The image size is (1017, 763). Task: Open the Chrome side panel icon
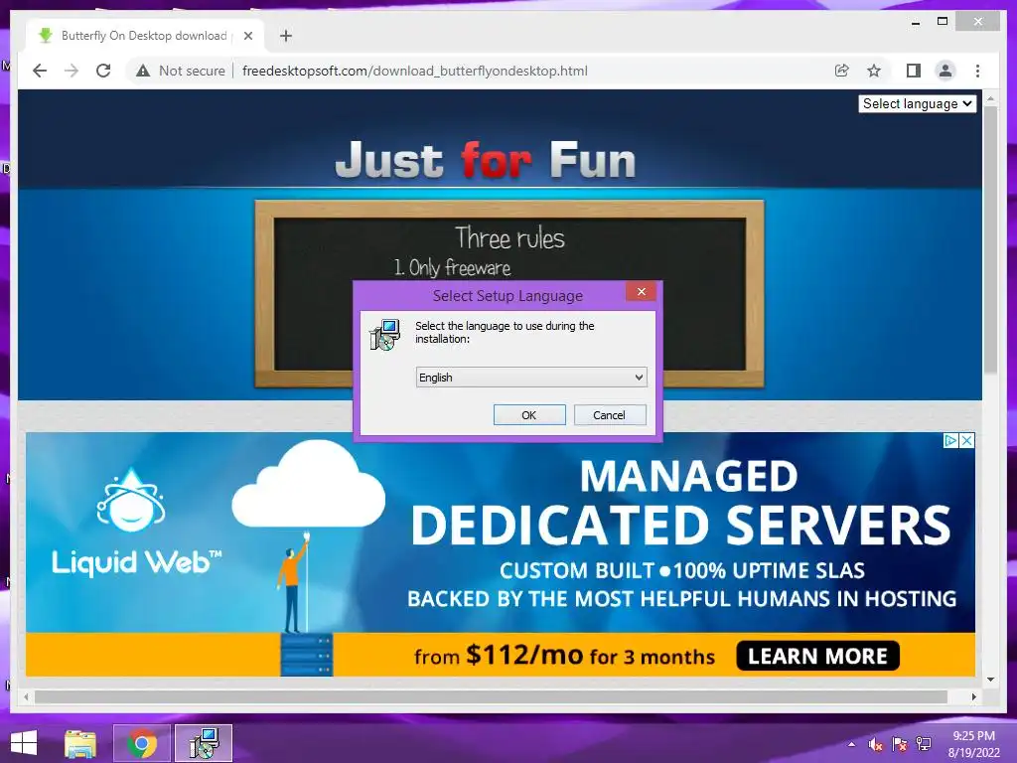[914, 71]
